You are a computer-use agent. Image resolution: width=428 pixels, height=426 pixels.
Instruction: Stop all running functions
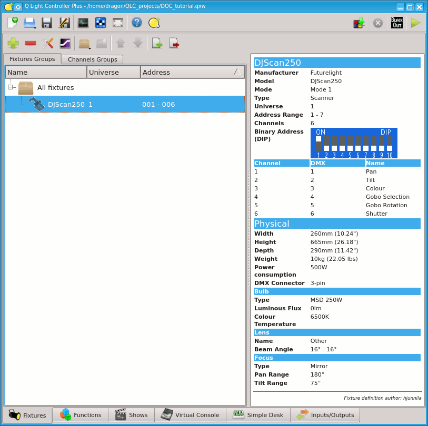tap(378, 23)
